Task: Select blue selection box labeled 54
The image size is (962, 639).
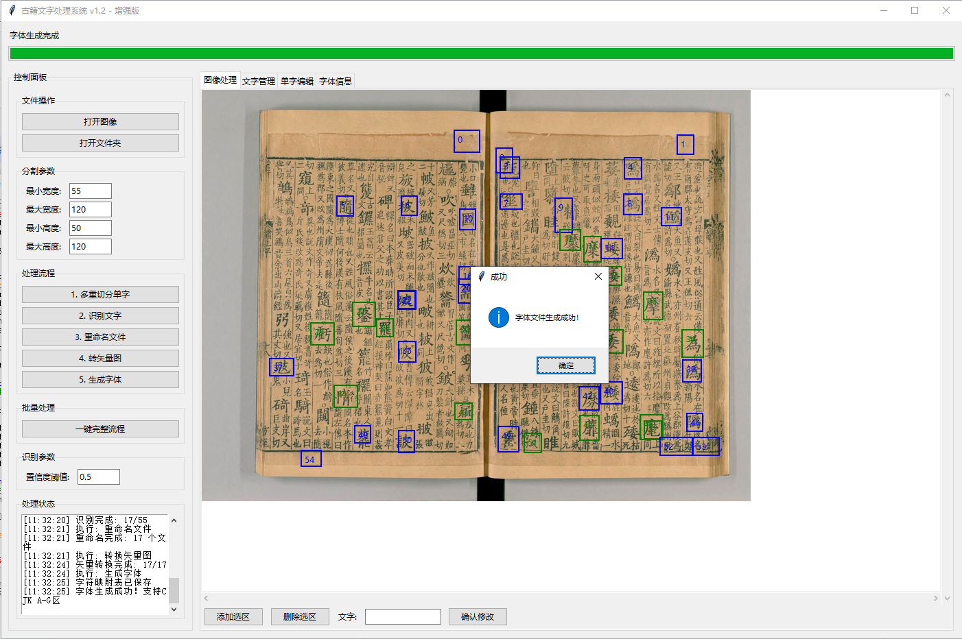Action: coord(311,459)
